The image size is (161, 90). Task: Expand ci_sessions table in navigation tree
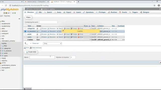coord(1,51)
